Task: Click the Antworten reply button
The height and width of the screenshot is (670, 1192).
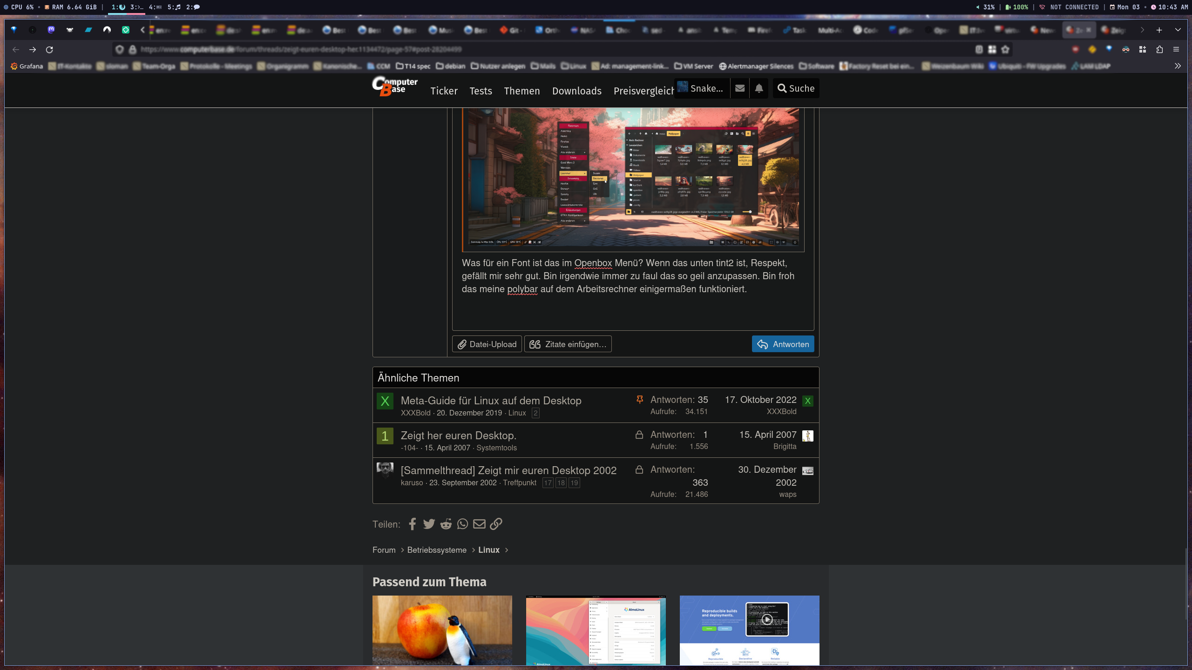Action: click(783, 344)
